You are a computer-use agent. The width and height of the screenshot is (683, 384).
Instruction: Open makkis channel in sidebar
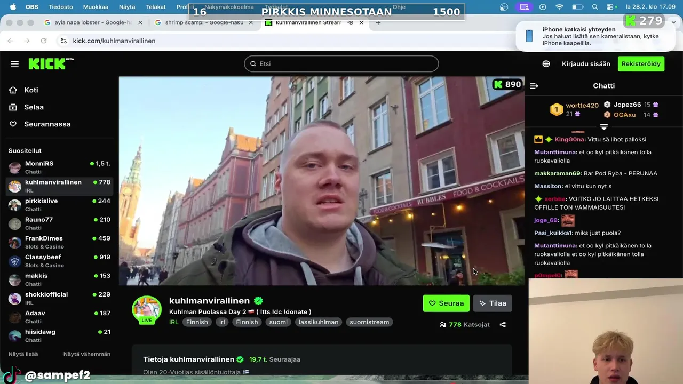(x=59, y=279)
